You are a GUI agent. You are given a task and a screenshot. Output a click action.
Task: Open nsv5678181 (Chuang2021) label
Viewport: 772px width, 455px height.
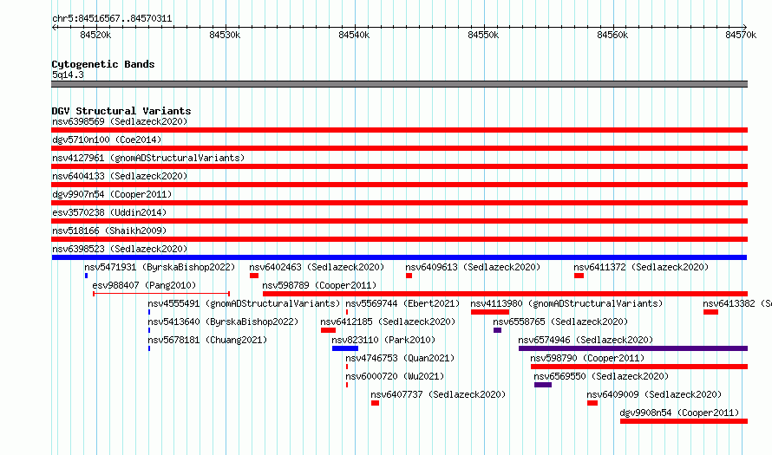coord(207,340)
